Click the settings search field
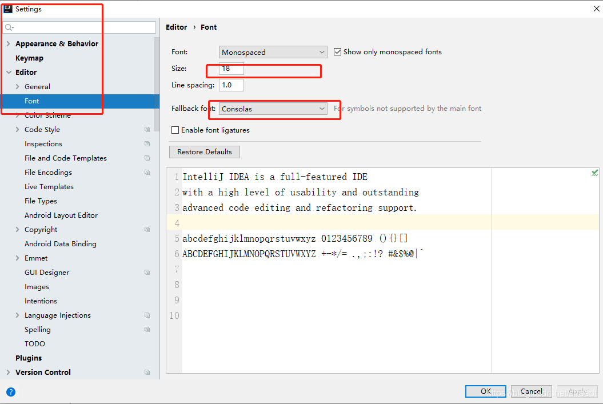The width and height of the screenshot is (603, 404). pos(79,27)
